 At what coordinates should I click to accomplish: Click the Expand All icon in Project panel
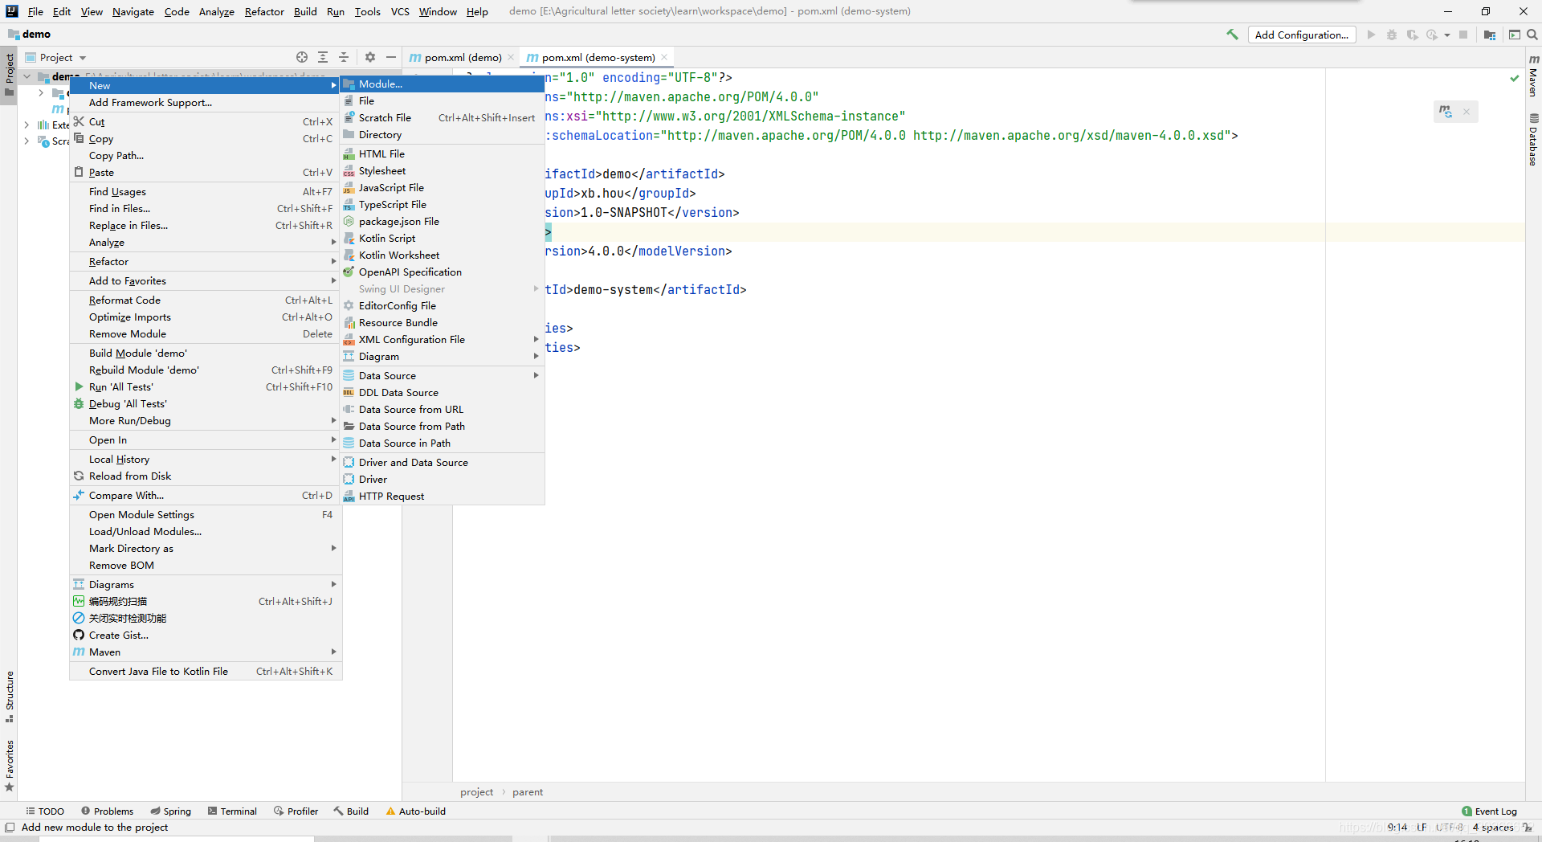(323, 57)
